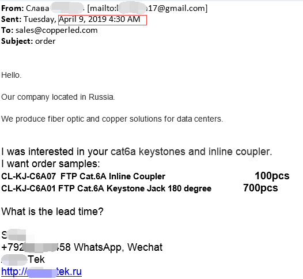
Task: Click 'I want order samples:' line
Action: click(51, 164)
